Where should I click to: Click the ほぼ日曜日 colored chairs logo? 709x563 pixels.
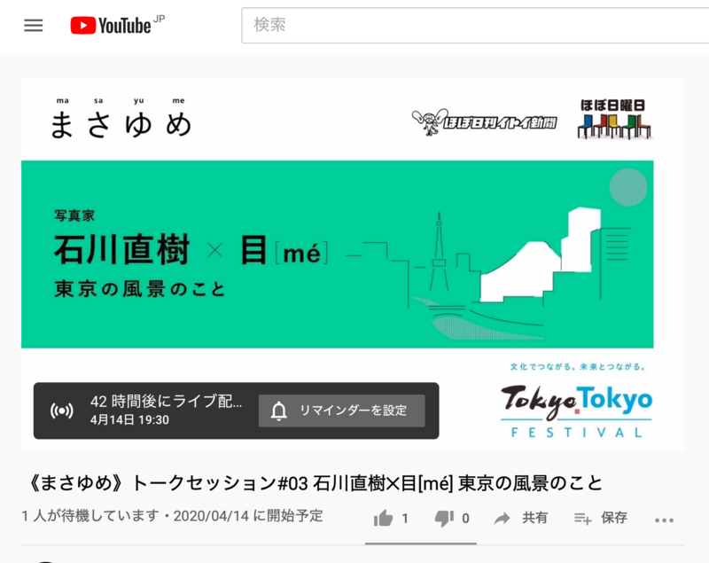(613, 119)
